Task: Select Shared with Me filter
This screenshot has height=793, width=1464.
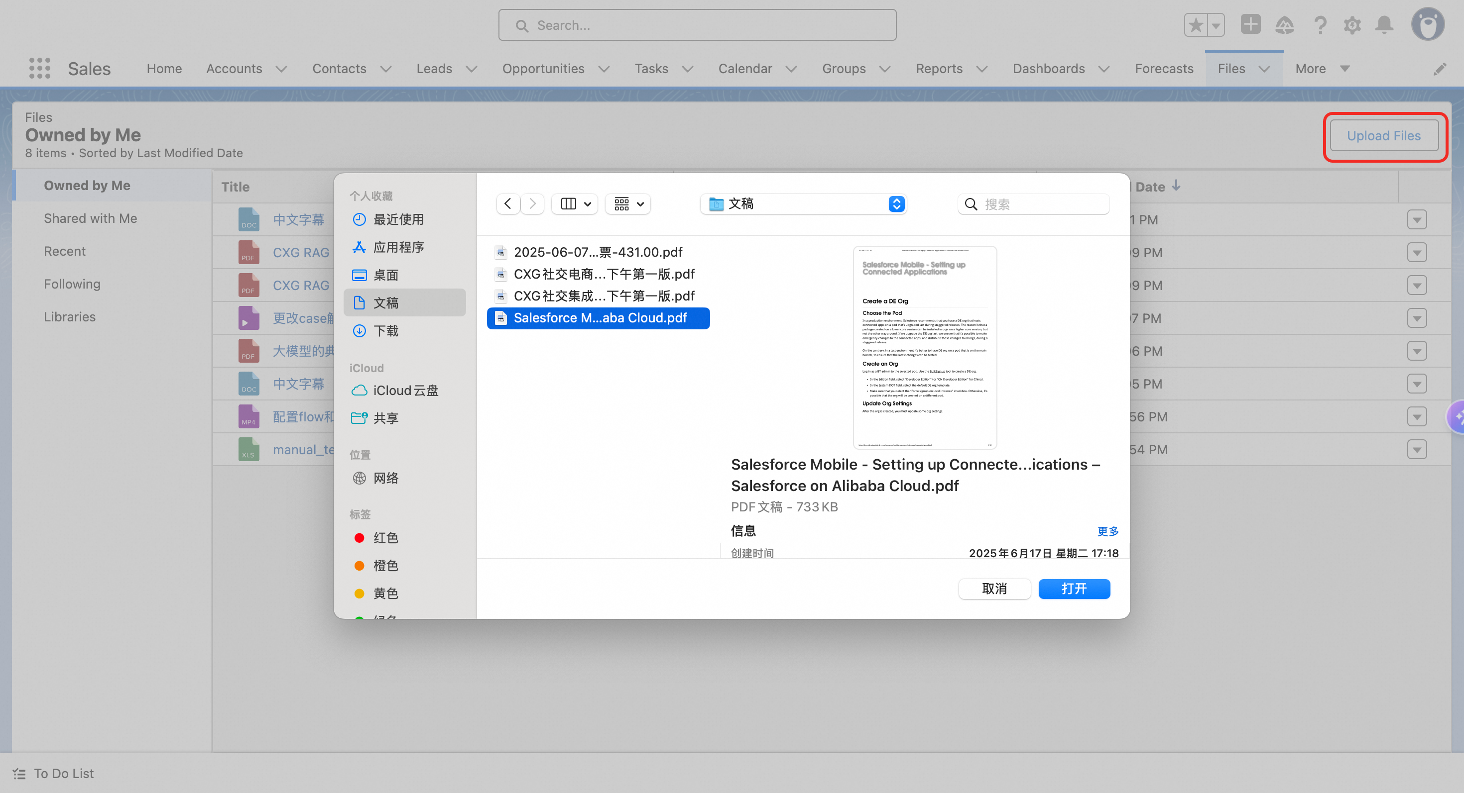Action: (90, 218)
